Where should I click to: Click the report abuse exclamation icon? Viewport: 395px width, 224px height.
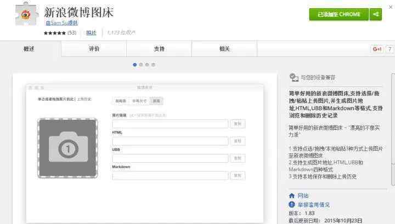(x=292, y=205)
